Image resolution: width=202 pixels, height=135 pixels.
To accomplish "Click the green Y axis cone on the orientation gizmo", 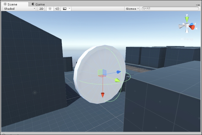I will pos(187,19).
